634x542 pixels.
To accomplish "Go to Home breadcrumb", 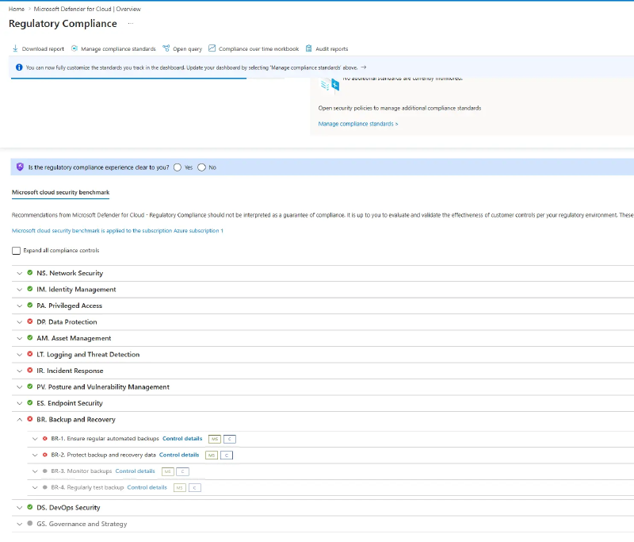I will (x=17, y=9).
